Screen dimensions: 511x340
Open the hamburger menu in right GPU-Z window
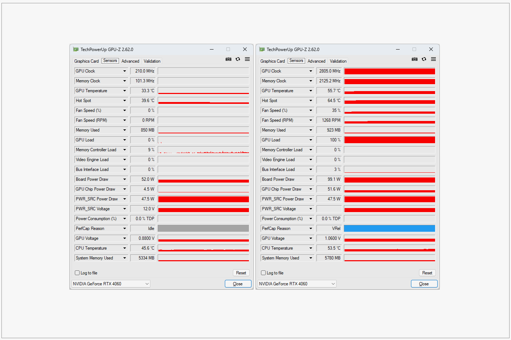434,59
